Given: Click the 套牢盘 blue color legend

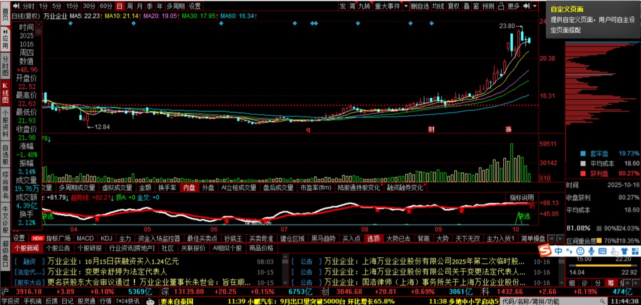Looking at the screenshot, I should (583, 153).
